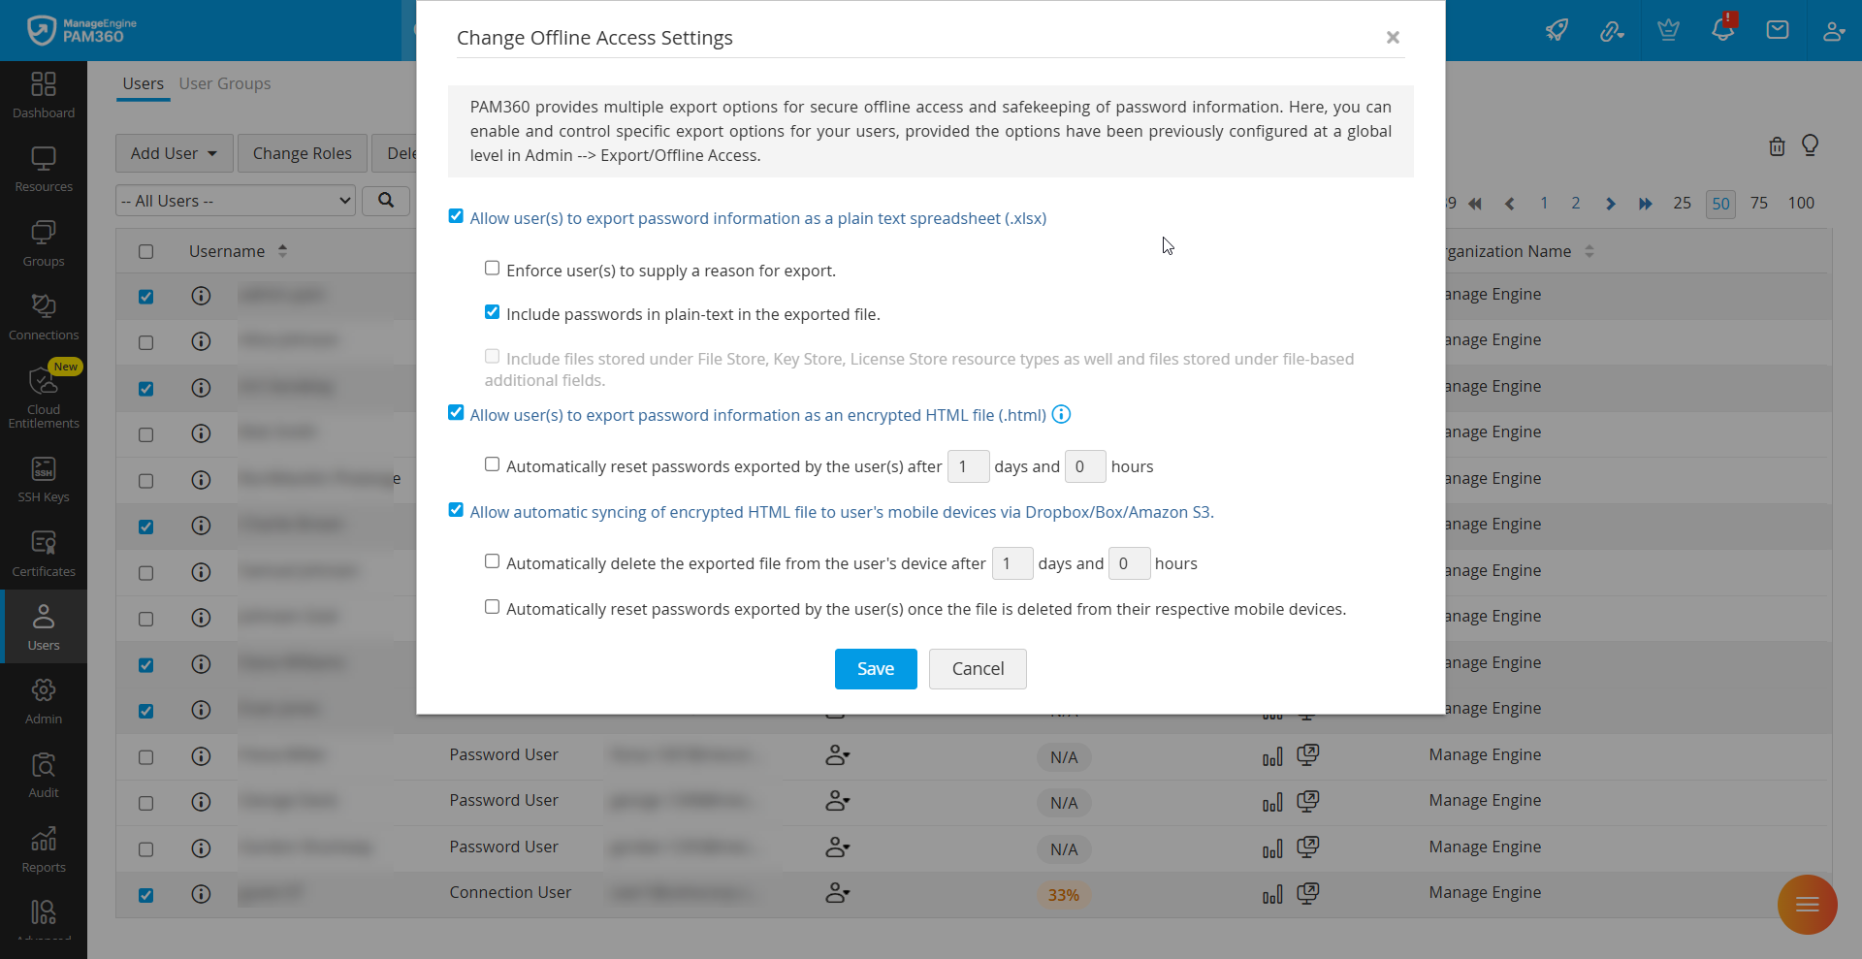1862x959 pixels.
Task: Open the All Users filter dropdown
Action: click(x=236, y=201)
